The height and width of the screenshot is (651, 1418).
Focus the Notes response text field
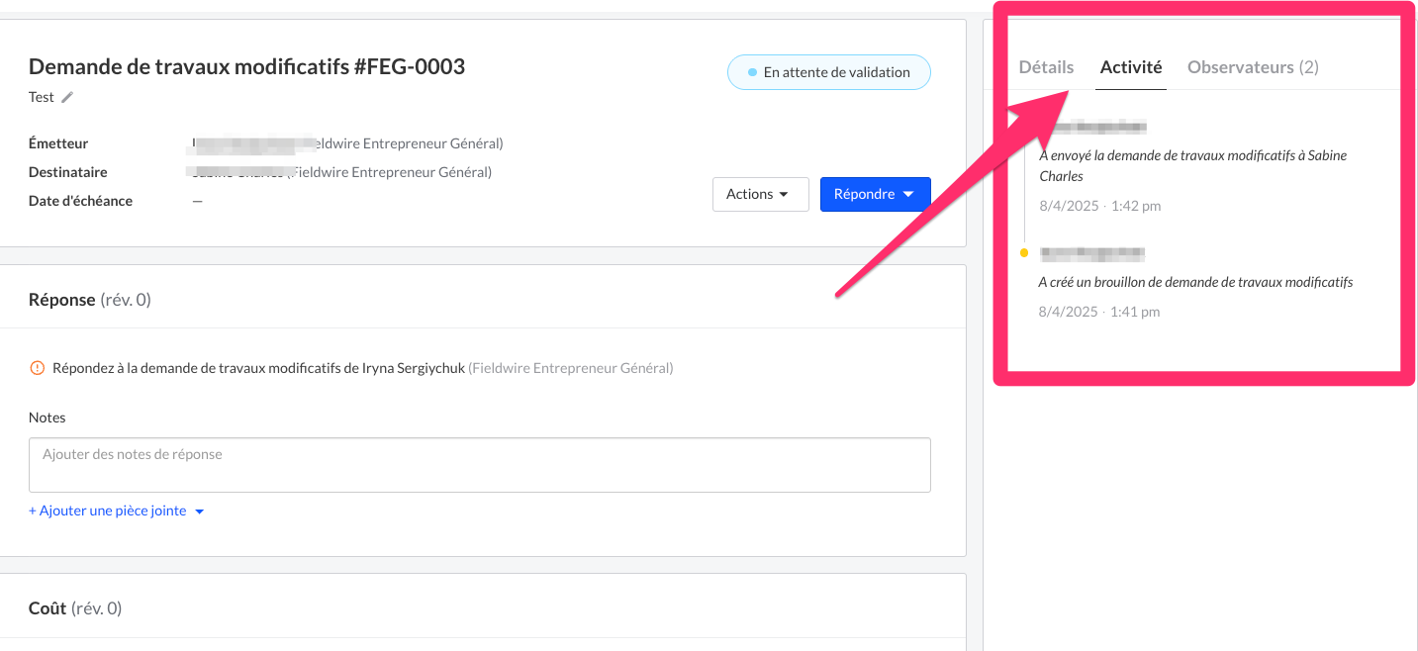click(x=479, y=465)
